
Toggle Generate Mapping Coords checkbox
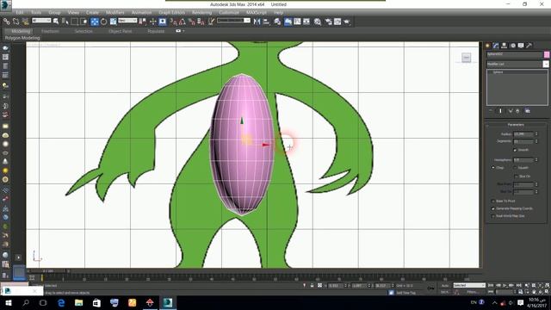click(493, 208)
